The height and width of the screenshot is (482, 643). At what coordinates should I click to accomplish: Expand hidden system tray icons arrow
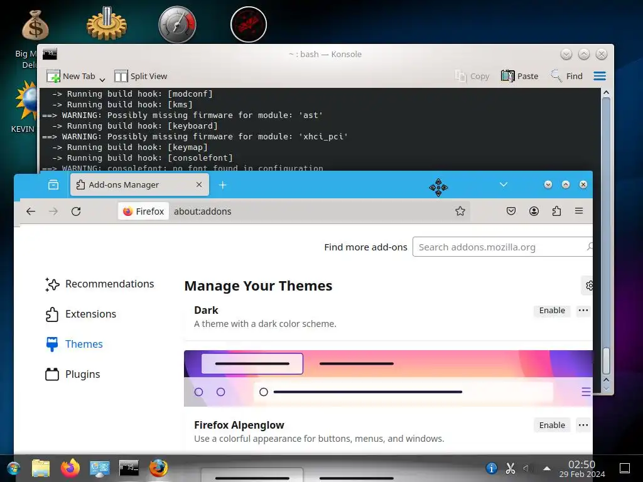(x=547, y=468)
